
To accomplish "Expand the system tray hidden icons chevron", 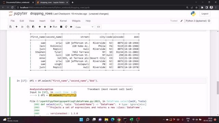I will click(164, 120).
